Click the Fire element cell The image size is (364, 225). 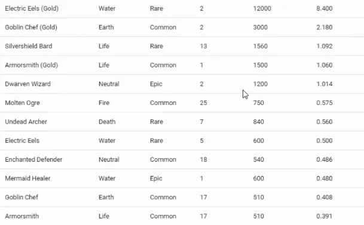click(104, 103)
